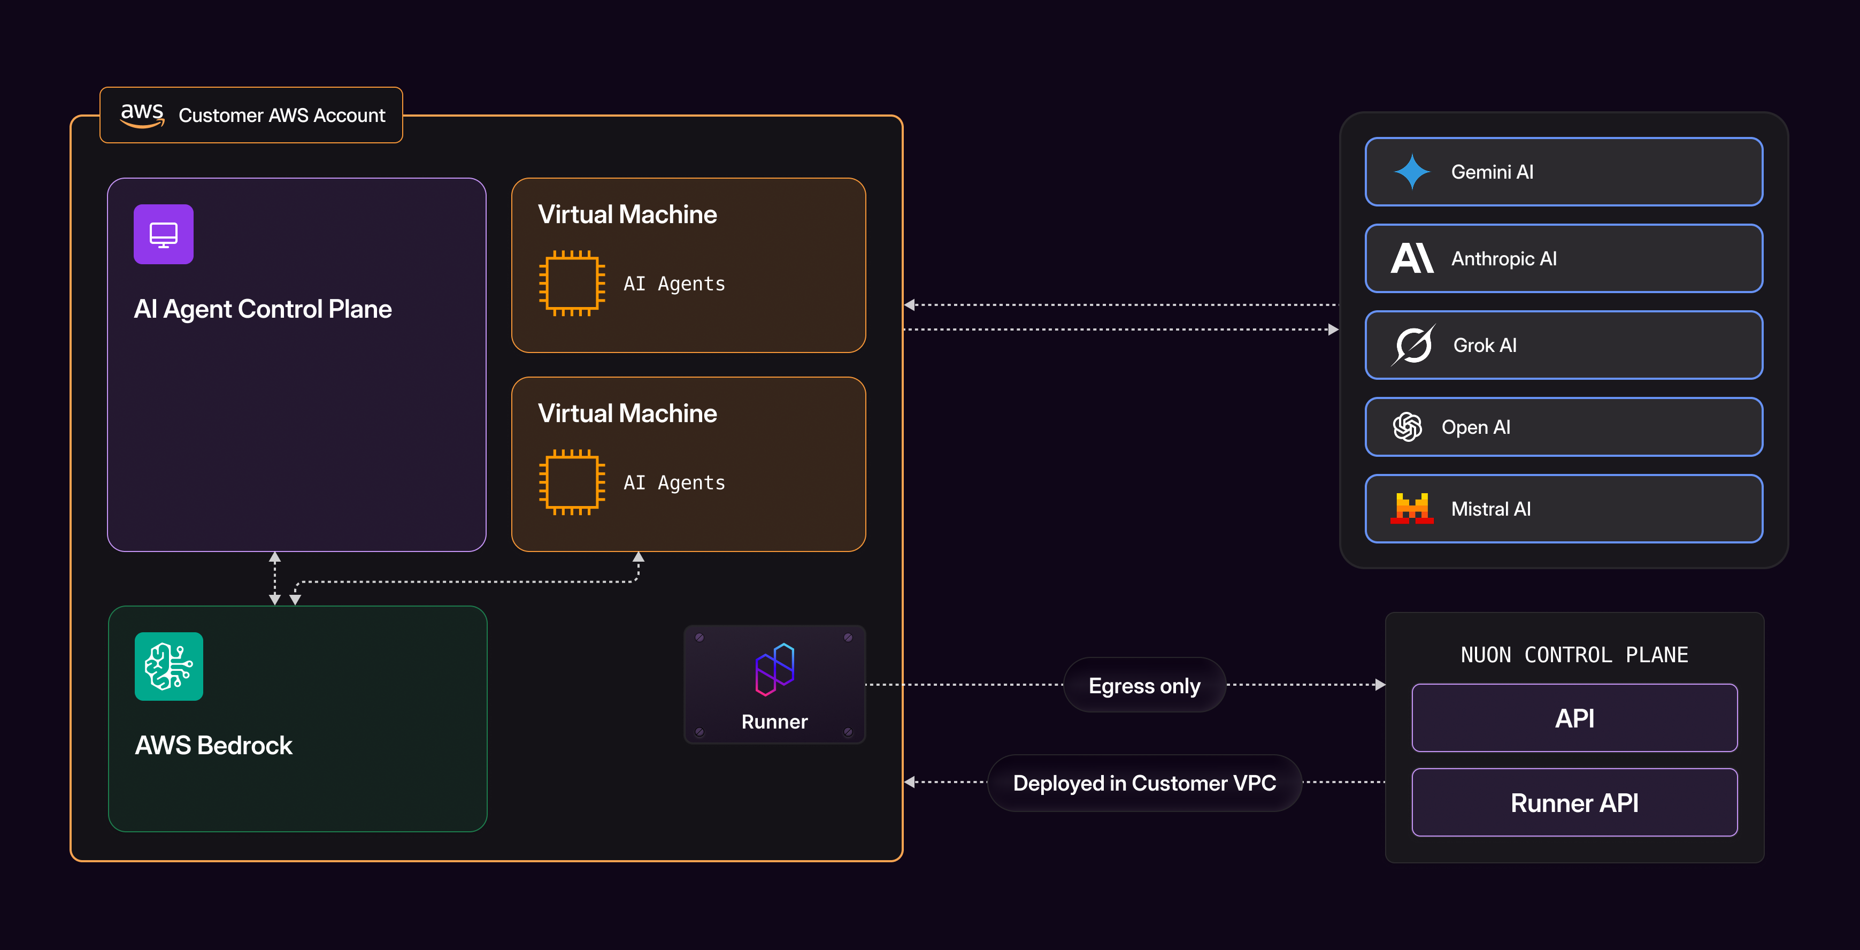Toggle the Gemini AI provider entry

click(1563, 171)
